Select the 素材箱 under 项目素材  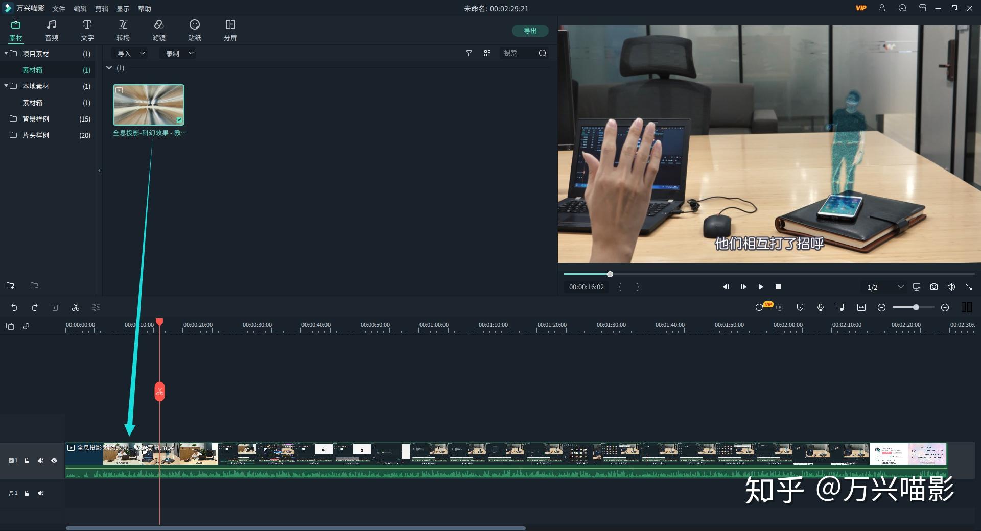coord(48,70)
